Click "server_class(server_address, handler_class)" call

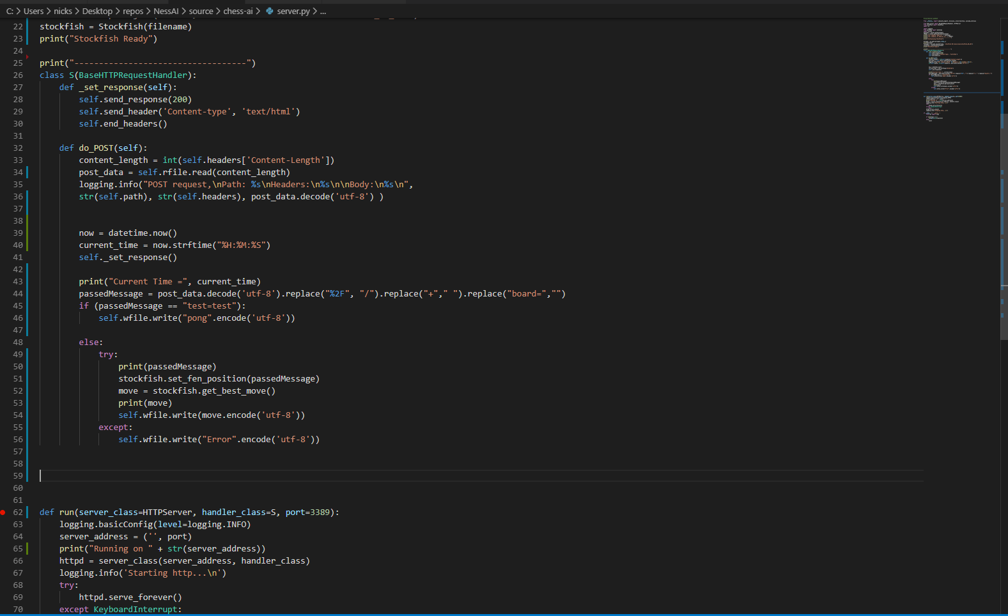(x=205, y=561)
